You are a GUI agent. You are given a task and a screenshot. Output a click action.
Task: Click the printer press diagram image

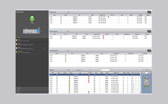coord(32,31)
